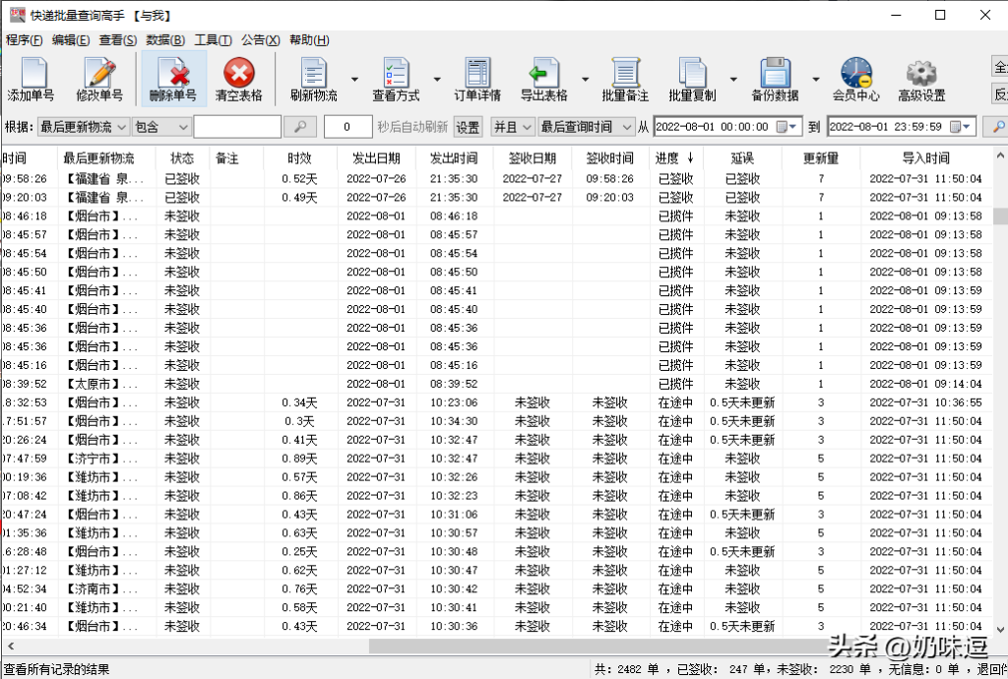Open the 查看方式 toolbar icon
Image resolution: width=1008 pixels, height=679 pixels.
396,79
